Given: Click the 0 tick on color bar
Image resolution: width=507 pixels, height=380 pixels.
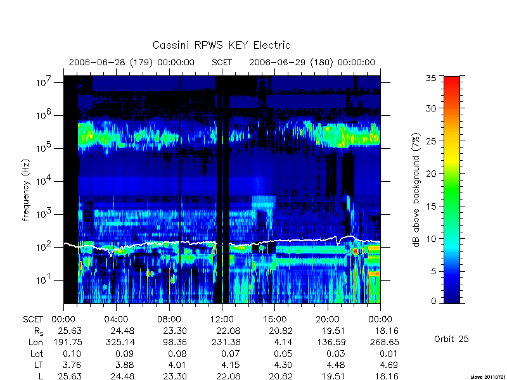Looking at the screenshot, I should pos(433,301).
